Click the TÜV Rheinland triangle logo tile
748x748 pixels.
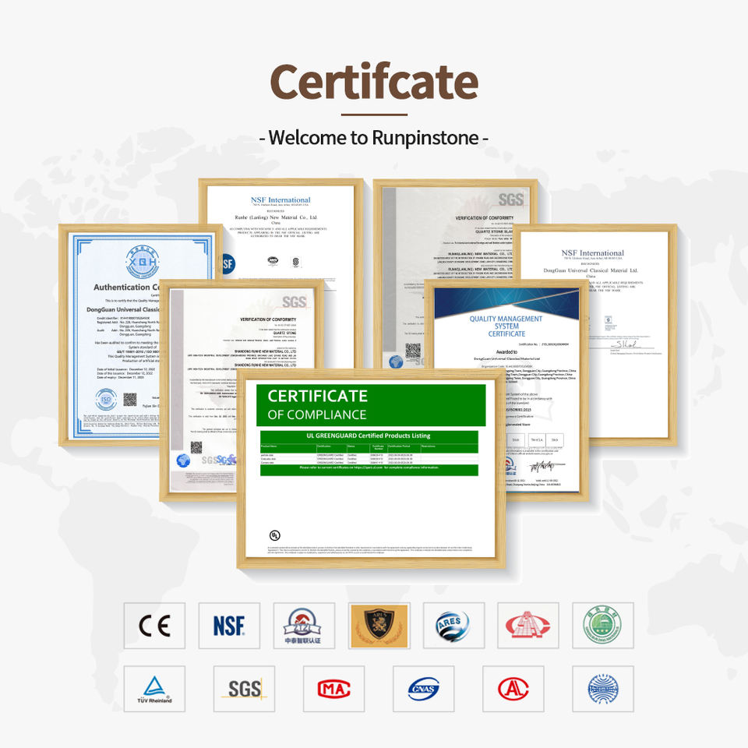click(x=154, y=689)
